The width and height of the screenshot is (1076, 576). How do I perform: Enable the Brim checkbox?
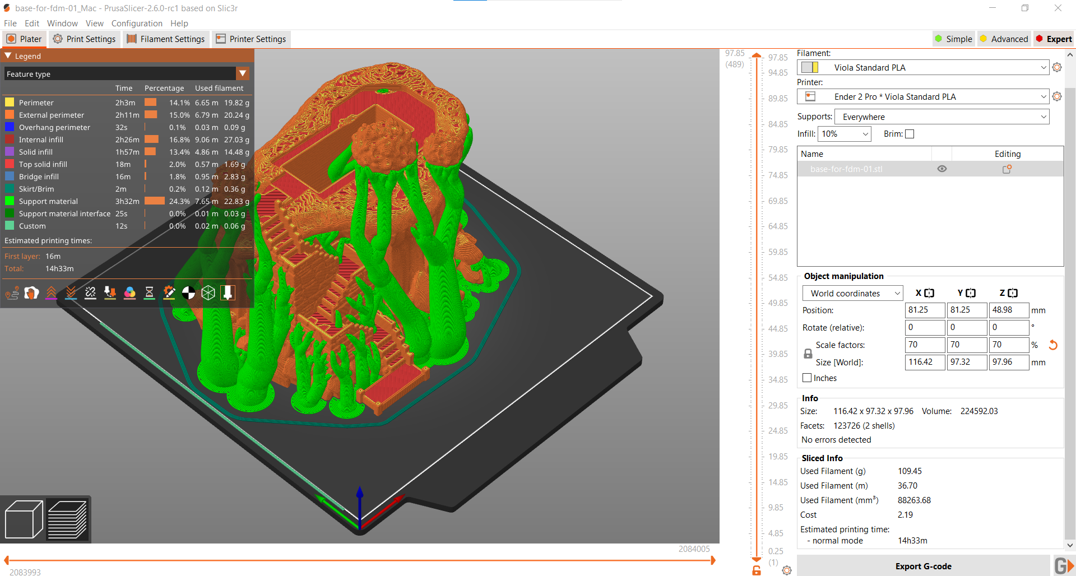point(910,134)
